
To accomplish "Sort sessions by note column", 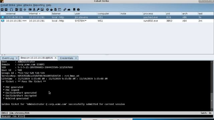I will pos(131,14).
